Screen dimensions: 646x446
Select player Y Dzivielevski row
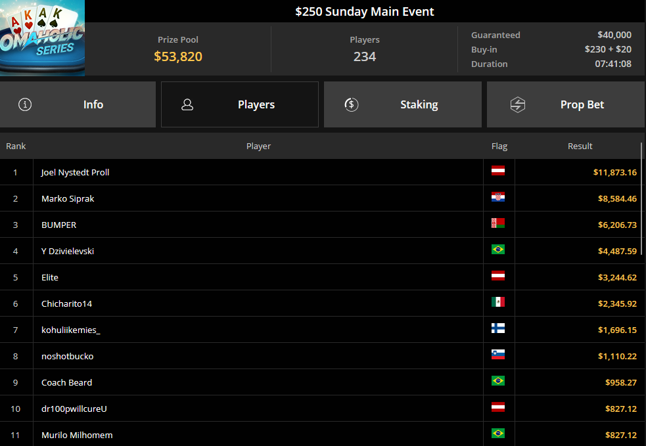click(x=322, y=251)
